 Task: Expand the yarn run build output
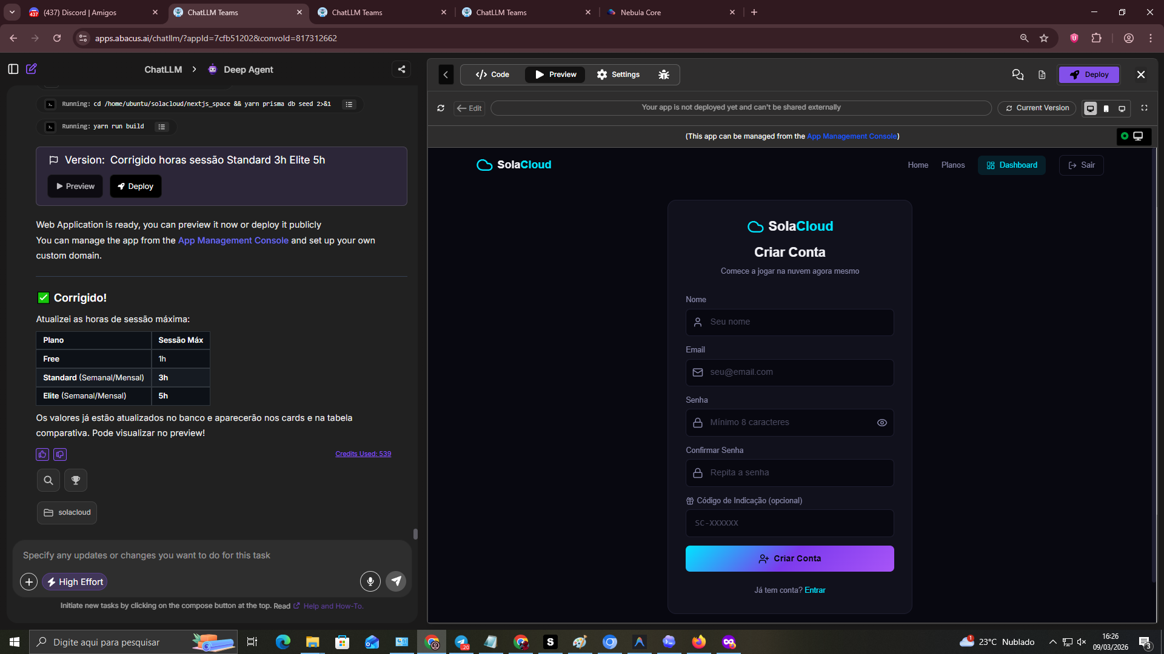pyautogui.click(x=161, y=127)
